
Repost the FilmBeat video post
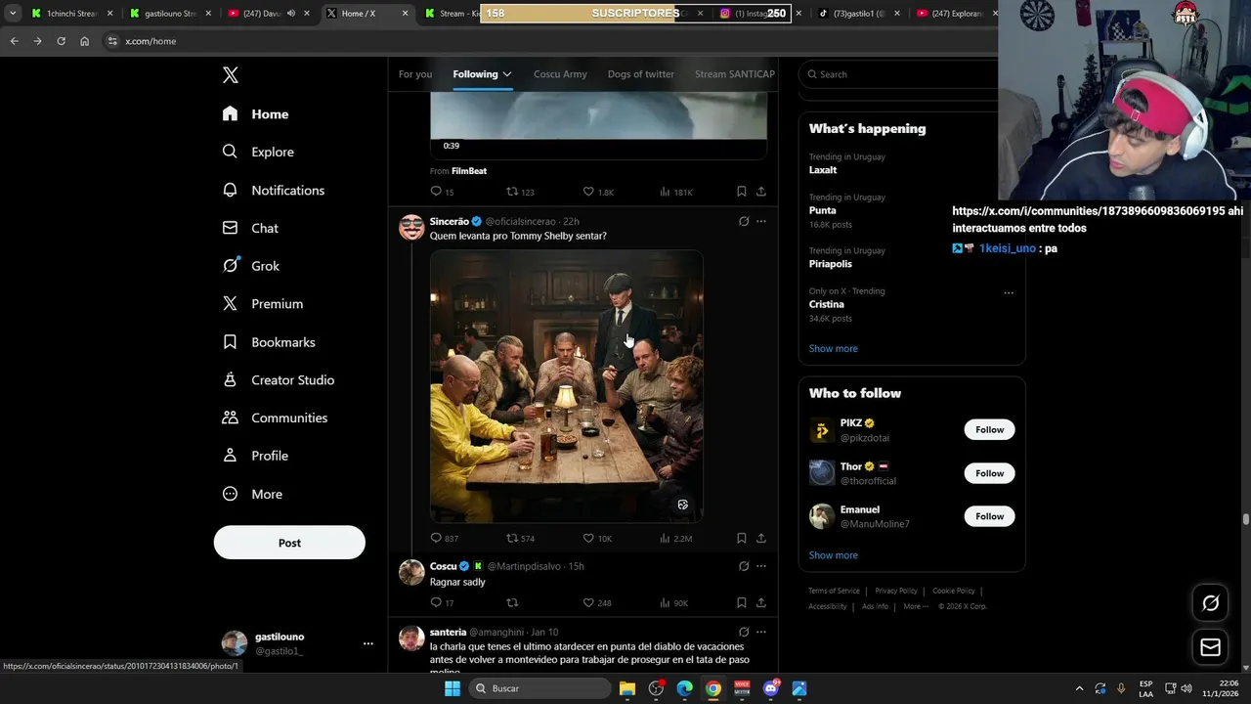coord(520,192)
